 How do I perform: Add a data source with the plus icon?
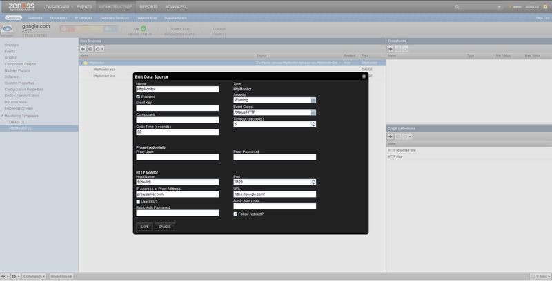(83, 49)
